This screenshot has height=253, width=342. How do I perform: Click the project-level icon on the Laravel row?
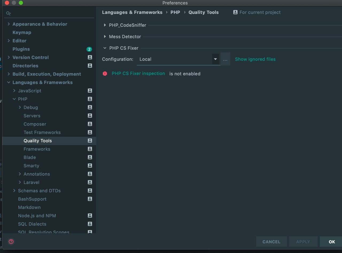tap(90, 182)
